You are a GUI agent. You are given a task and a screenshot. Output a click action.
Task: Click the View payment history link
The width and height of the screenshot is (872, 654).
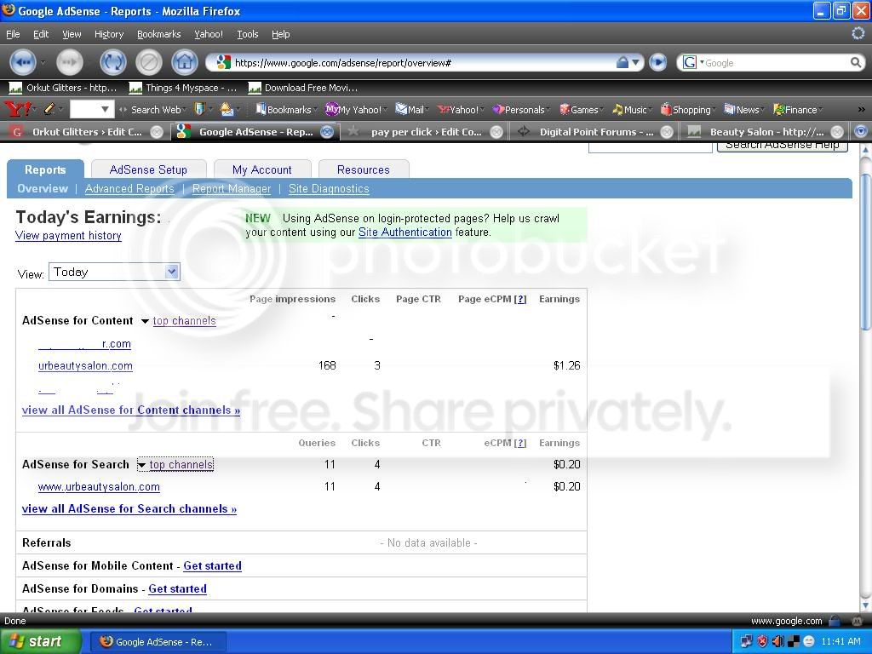tap(68, 235)
